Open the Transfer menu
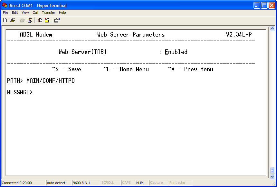Screen dimensions: 277x187 tap(48, 13)
